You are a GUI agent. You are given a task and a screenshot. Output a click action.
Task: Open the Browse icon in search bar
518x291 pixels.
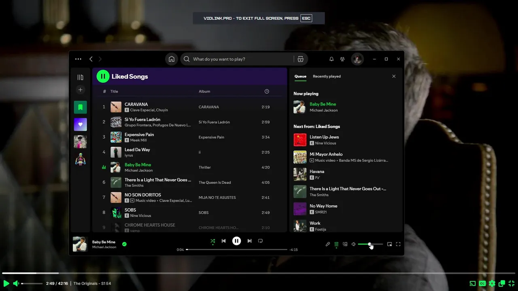[x=300, y=59]
